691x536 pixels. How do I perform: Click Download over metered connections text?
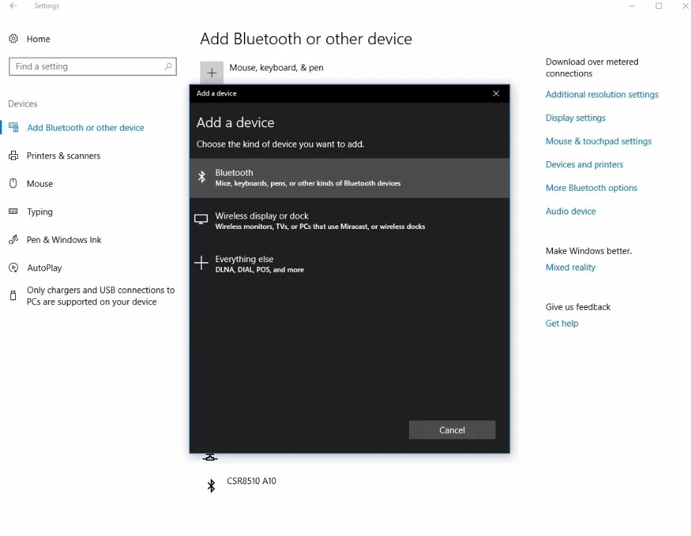pyautogui.click(x=592, y=68)
